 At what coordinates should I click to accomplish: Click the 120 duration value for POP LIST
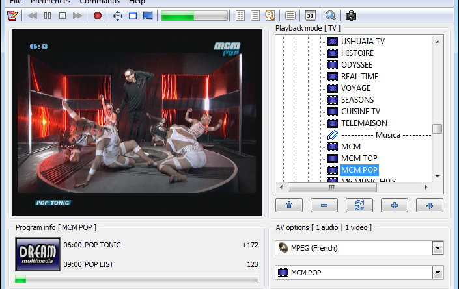point(253,264)
